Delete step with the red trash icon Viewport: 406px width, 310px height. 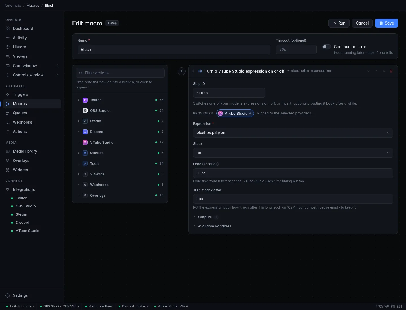tap(391, 71)
